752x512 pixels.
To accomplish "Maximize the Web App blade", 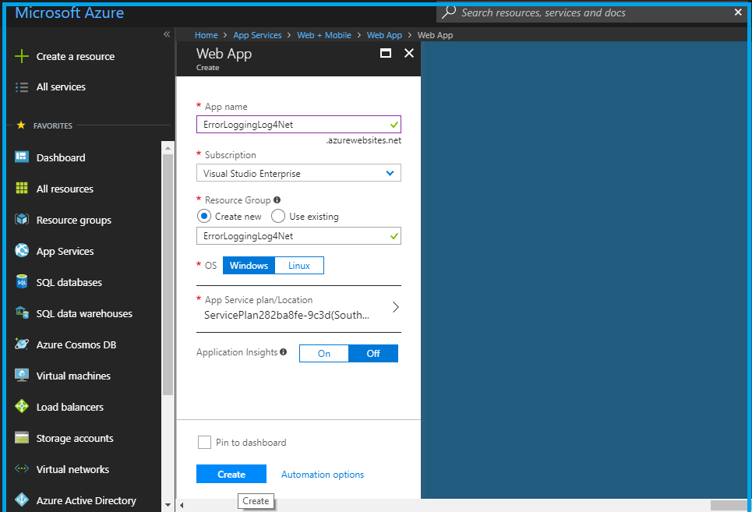I will (x=386, y=53).
